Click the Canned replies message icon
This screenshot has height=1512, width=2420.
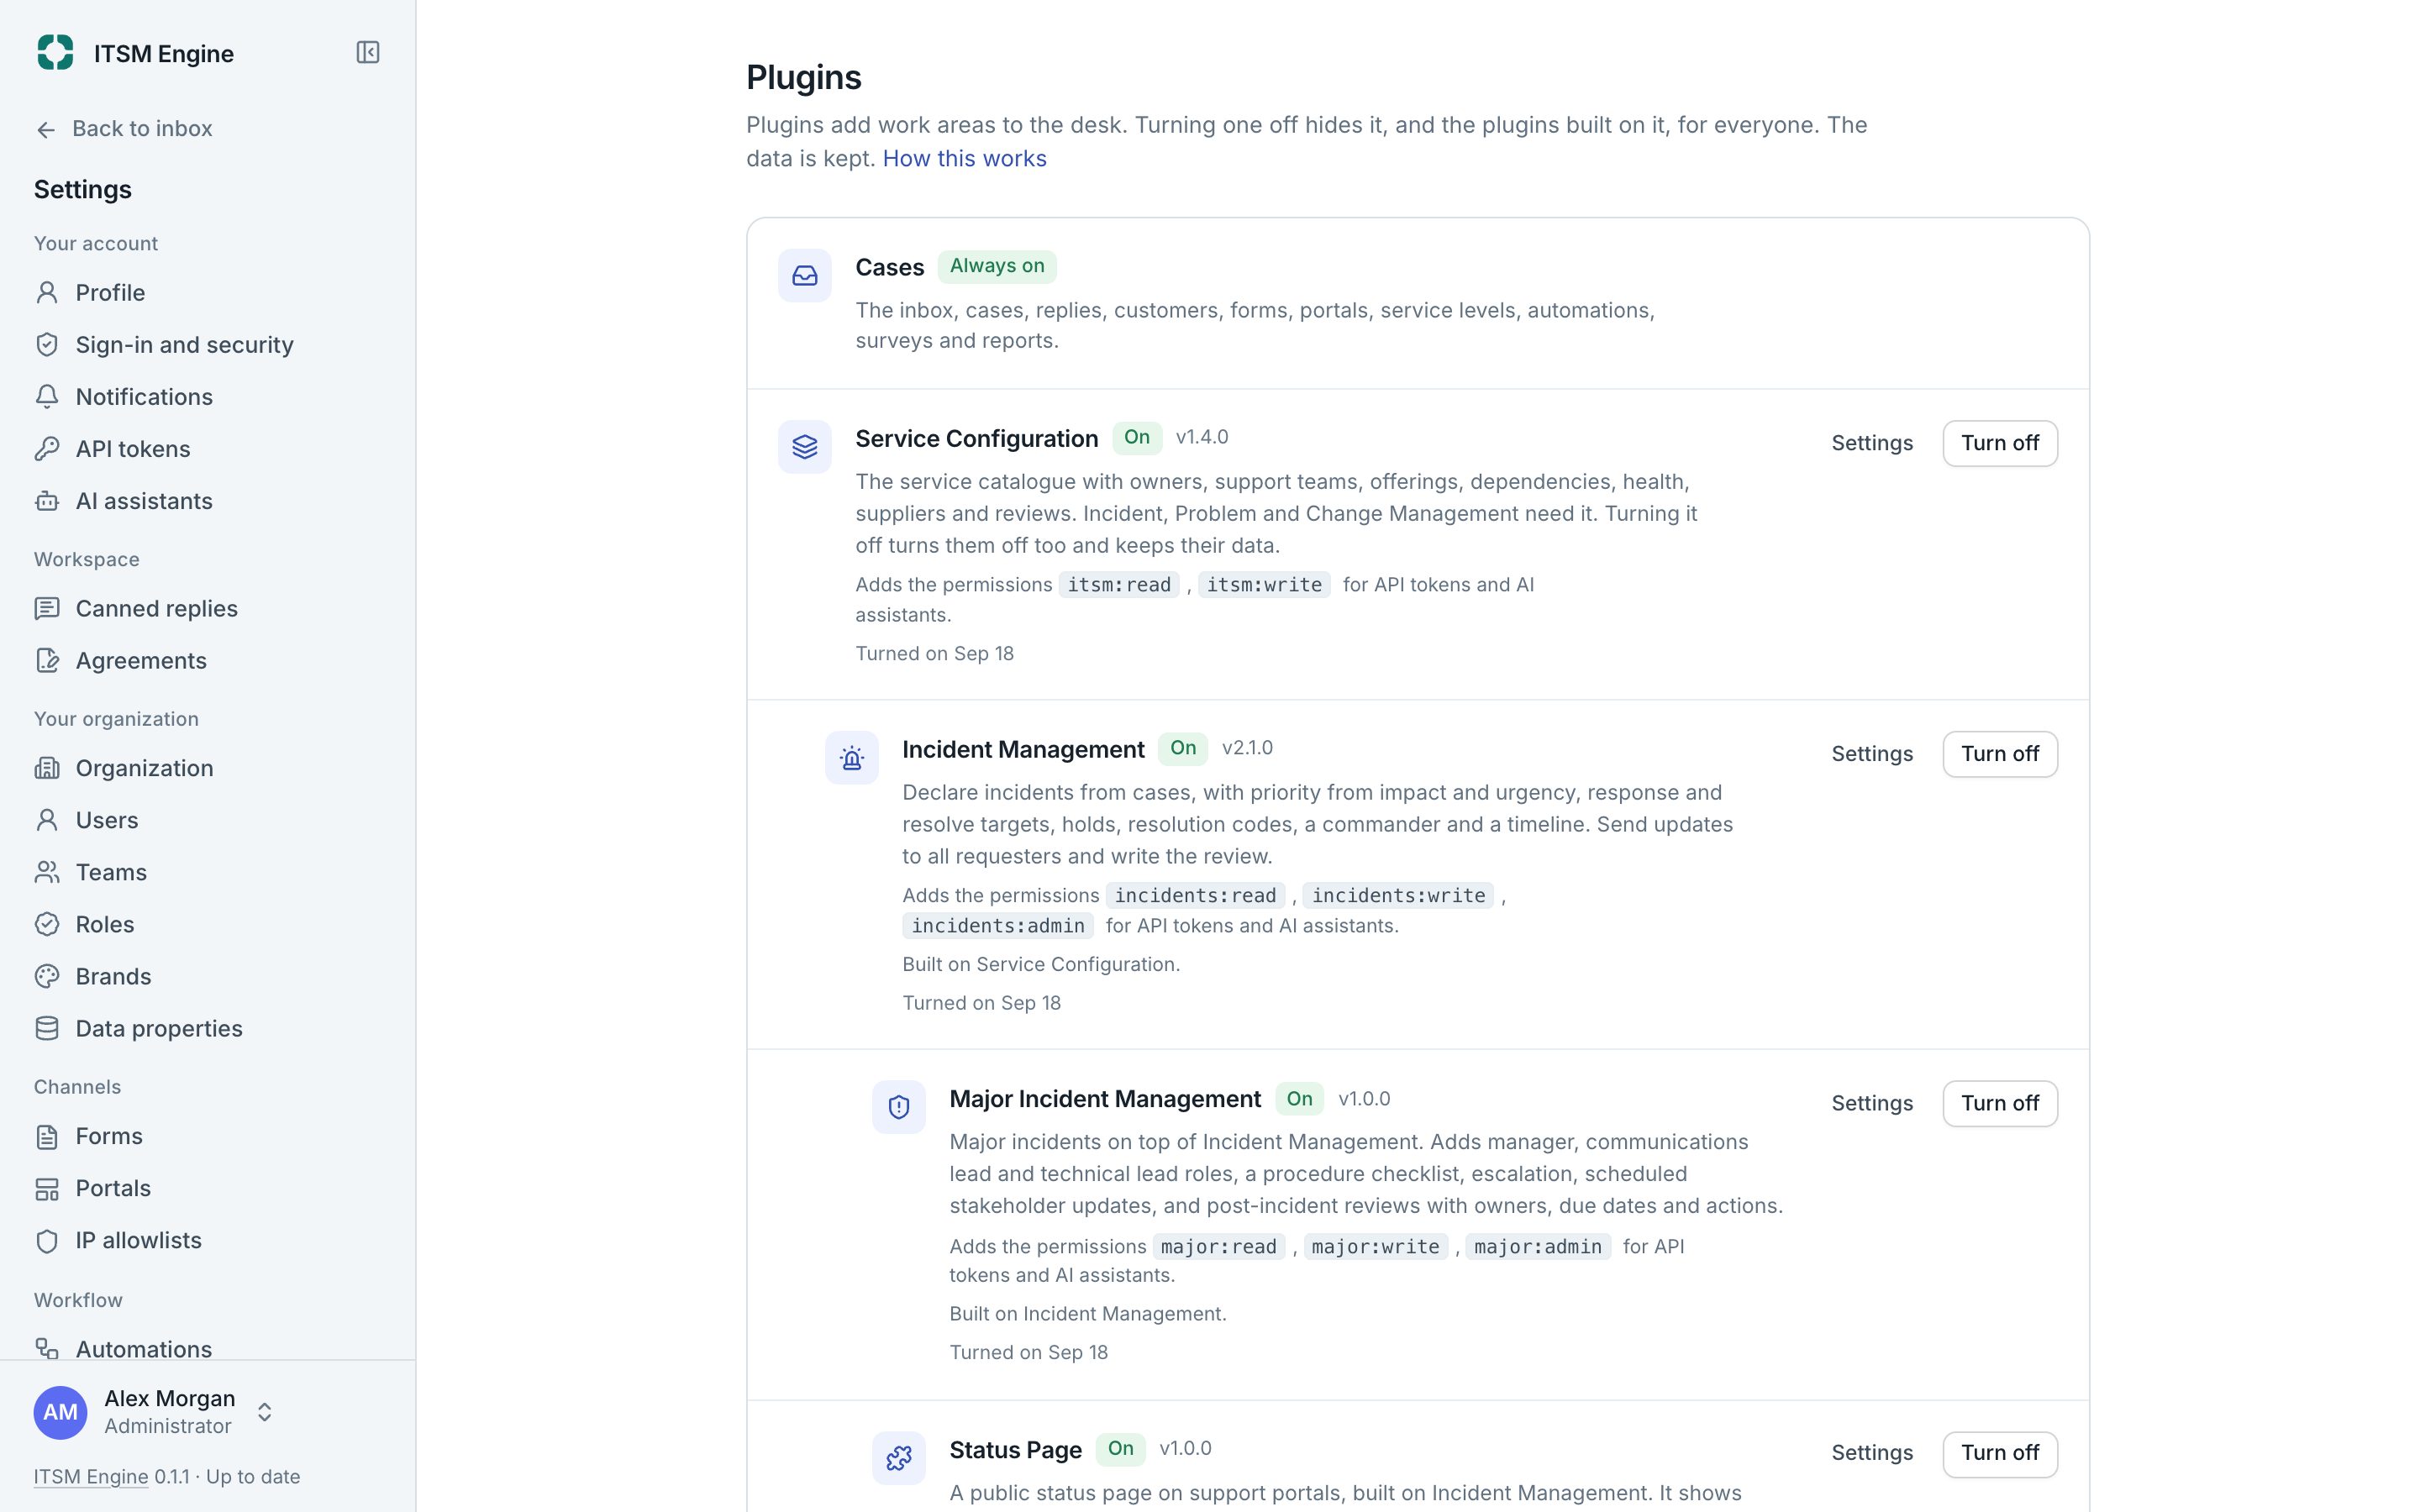tap(47, 608)
